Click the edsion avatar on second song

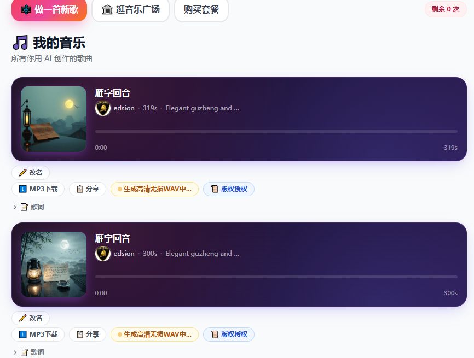(103, 254)
